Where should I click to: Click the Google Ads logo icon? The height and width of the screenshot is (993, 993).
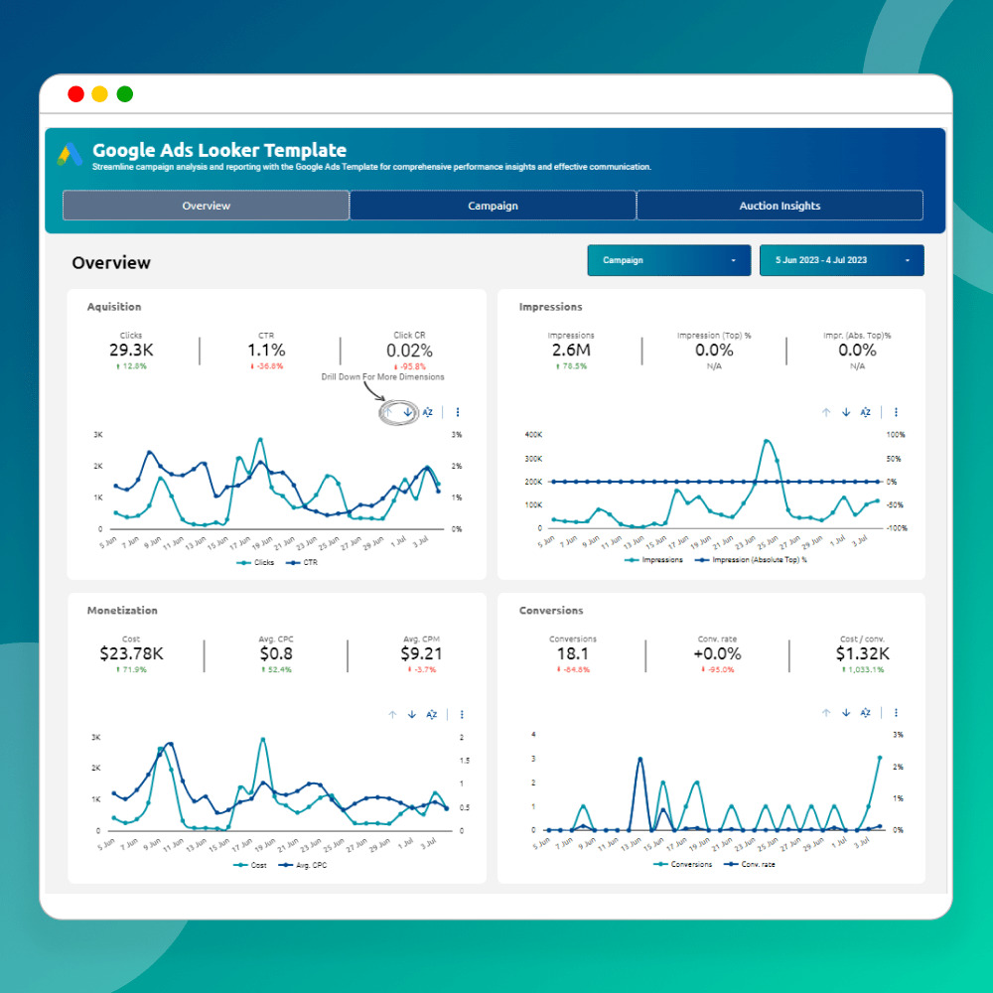click(70, 154)
